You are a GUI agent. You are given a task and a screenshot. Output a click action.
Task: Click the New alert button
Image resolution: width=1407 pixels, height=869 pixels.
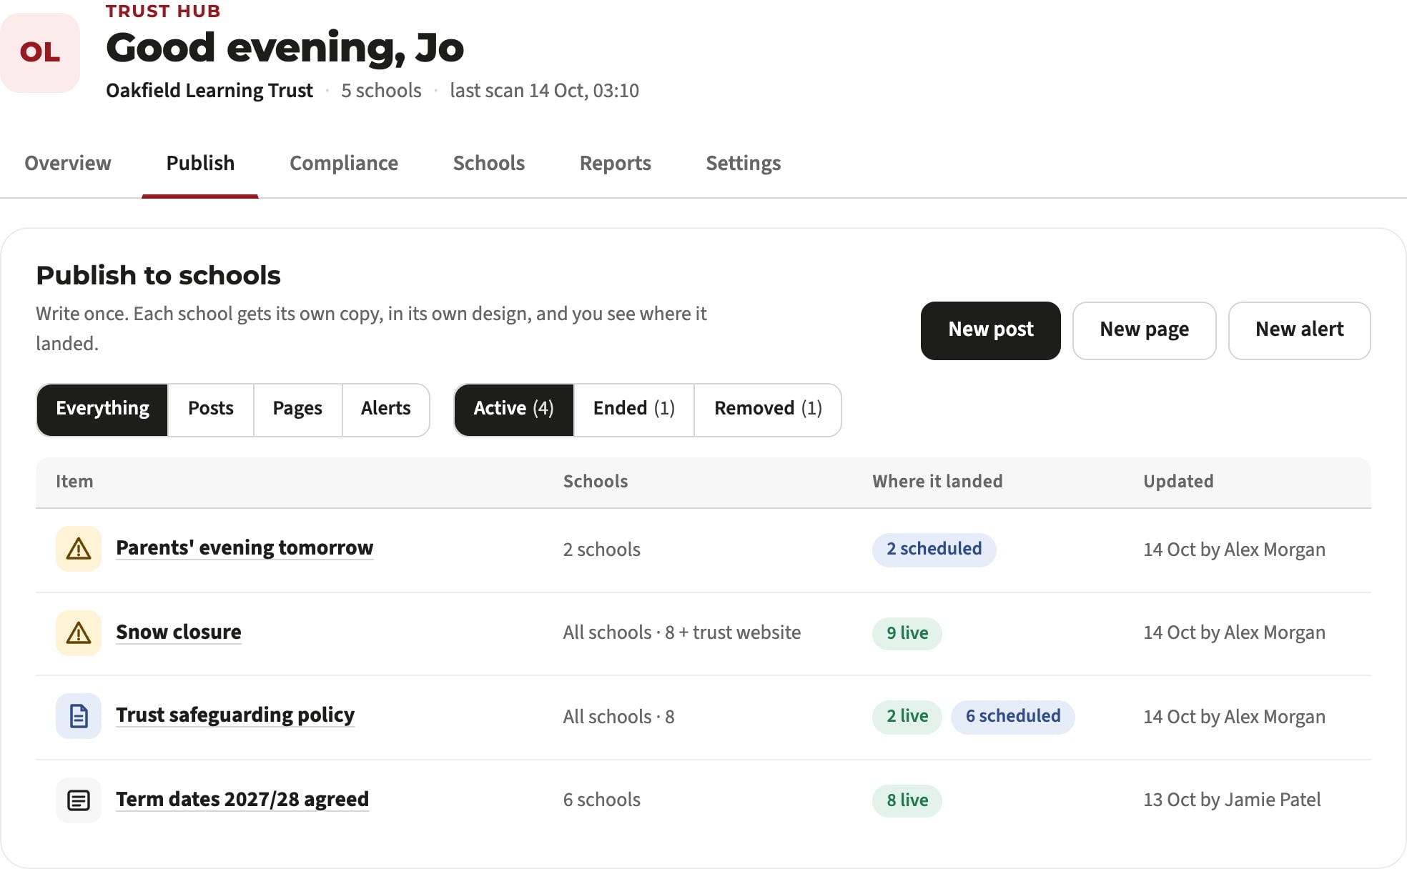pos(1299,330)
